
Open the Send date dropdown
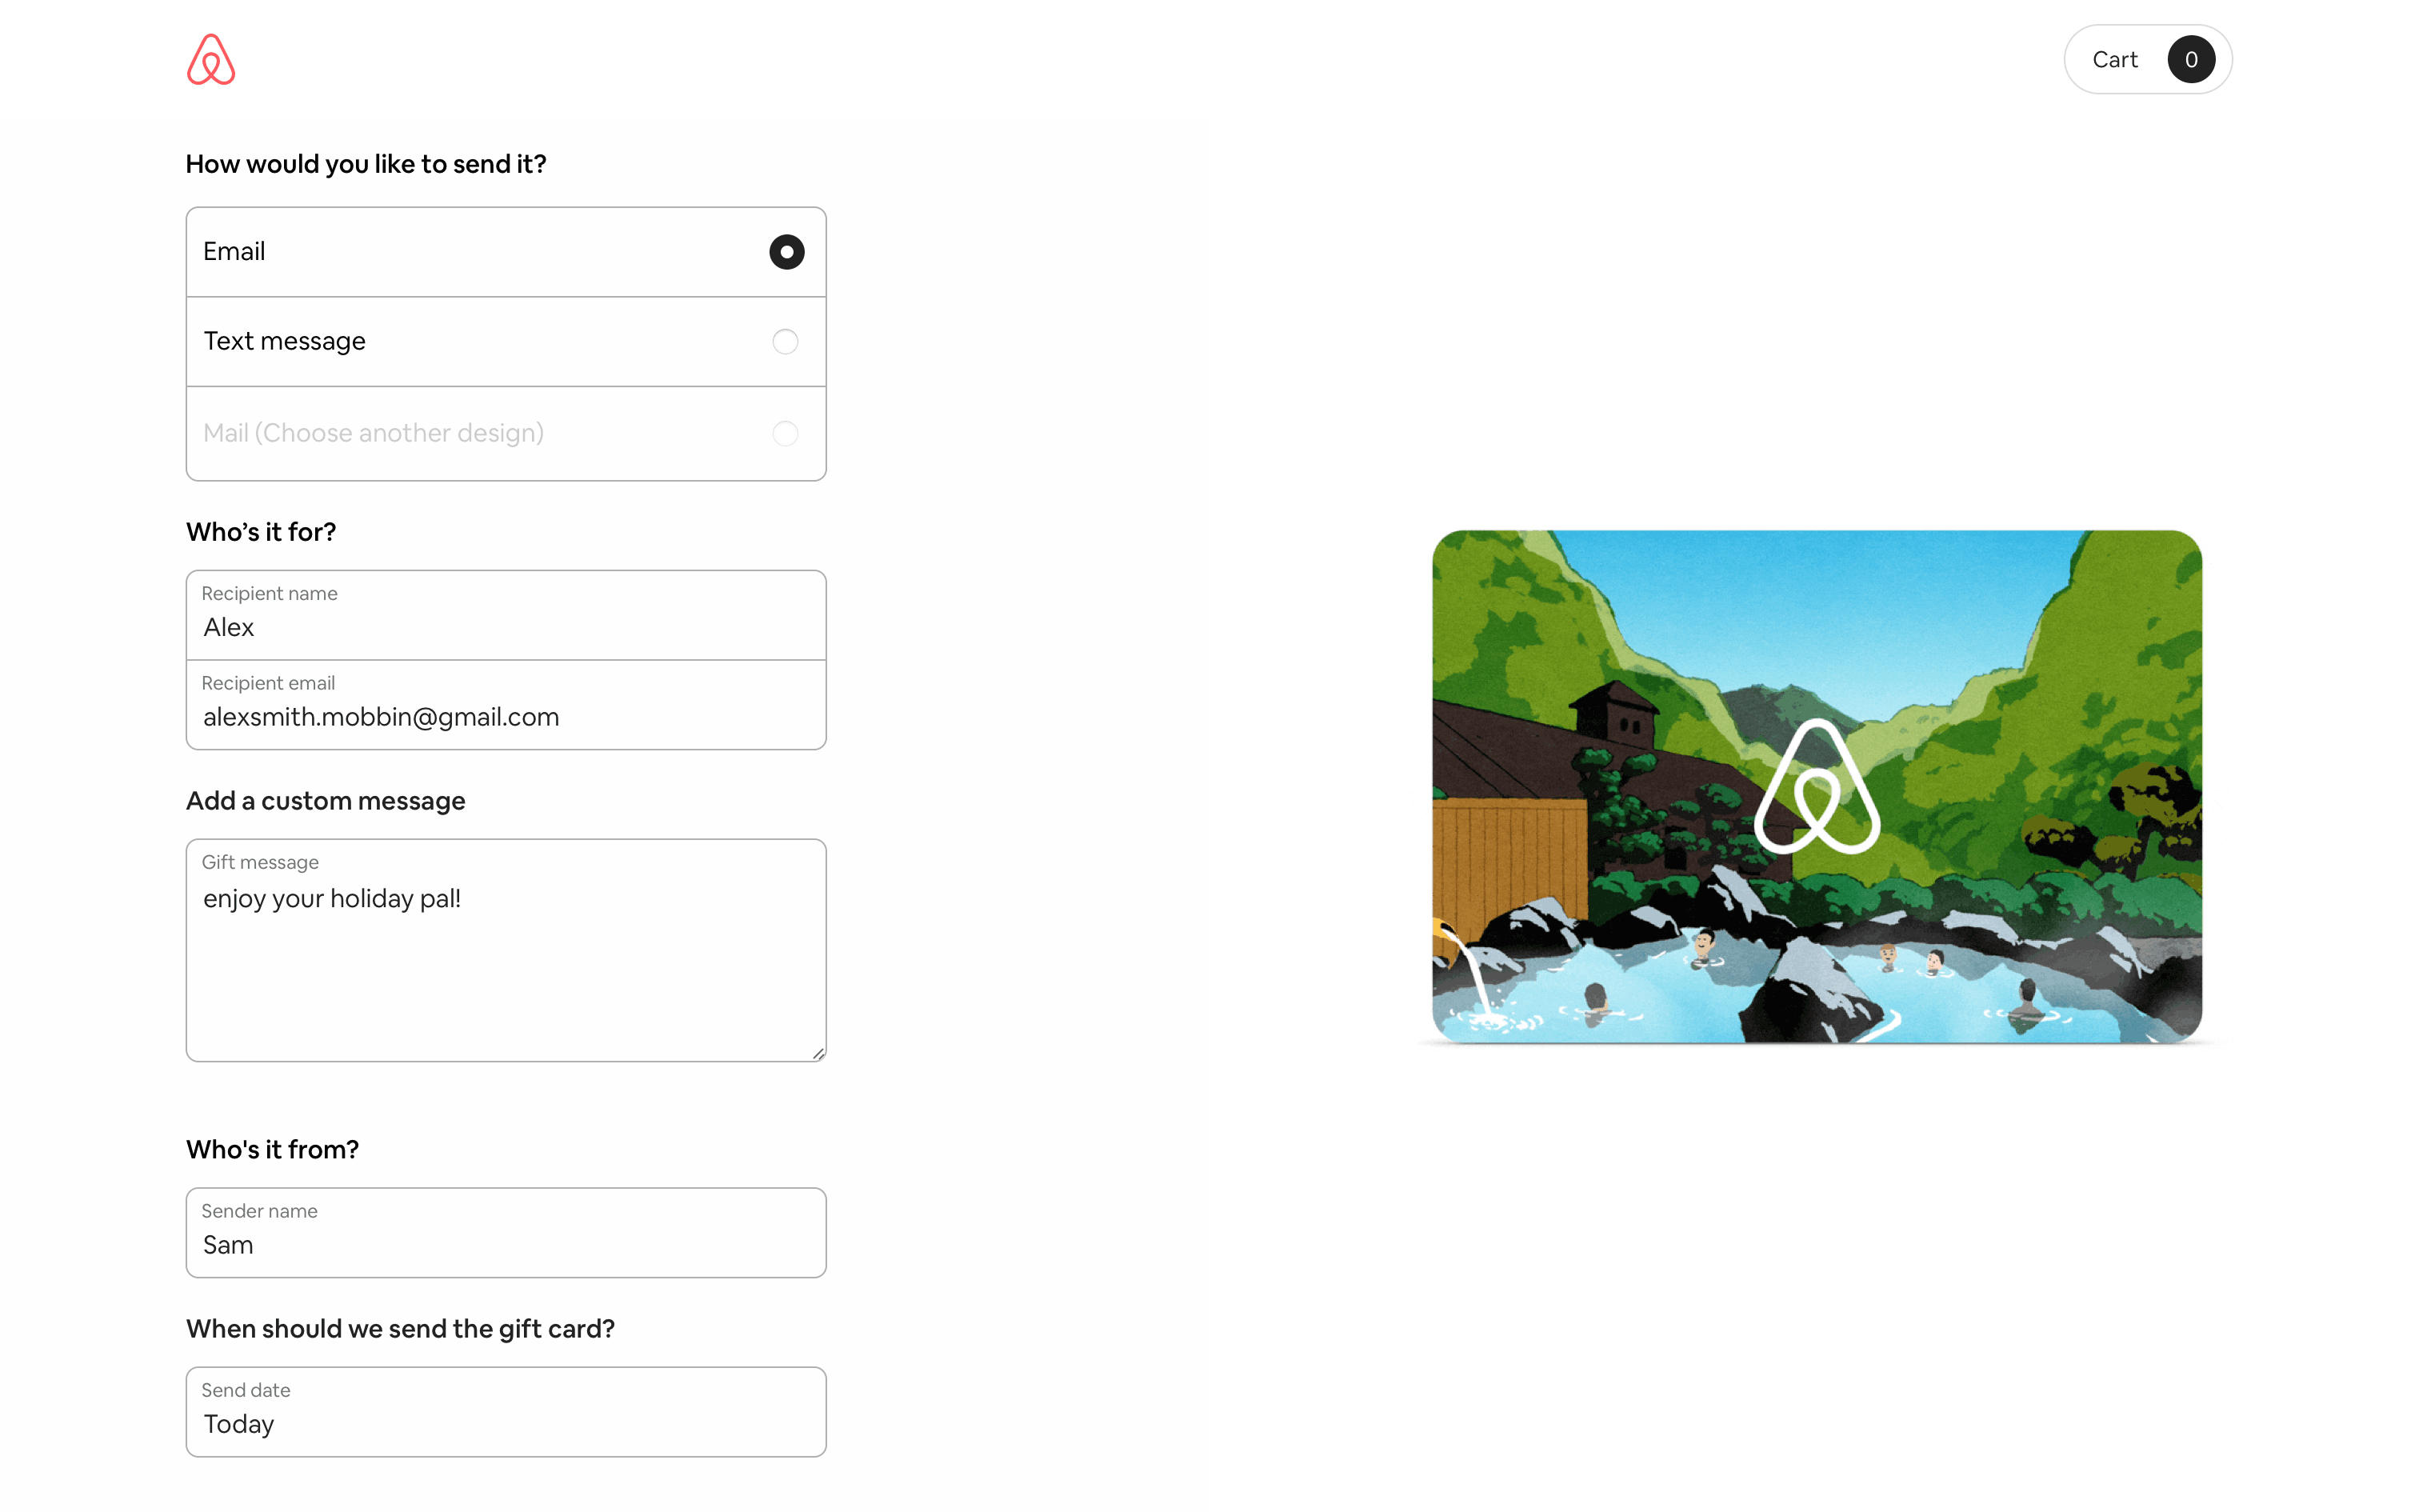click(x=506, y=1412)
